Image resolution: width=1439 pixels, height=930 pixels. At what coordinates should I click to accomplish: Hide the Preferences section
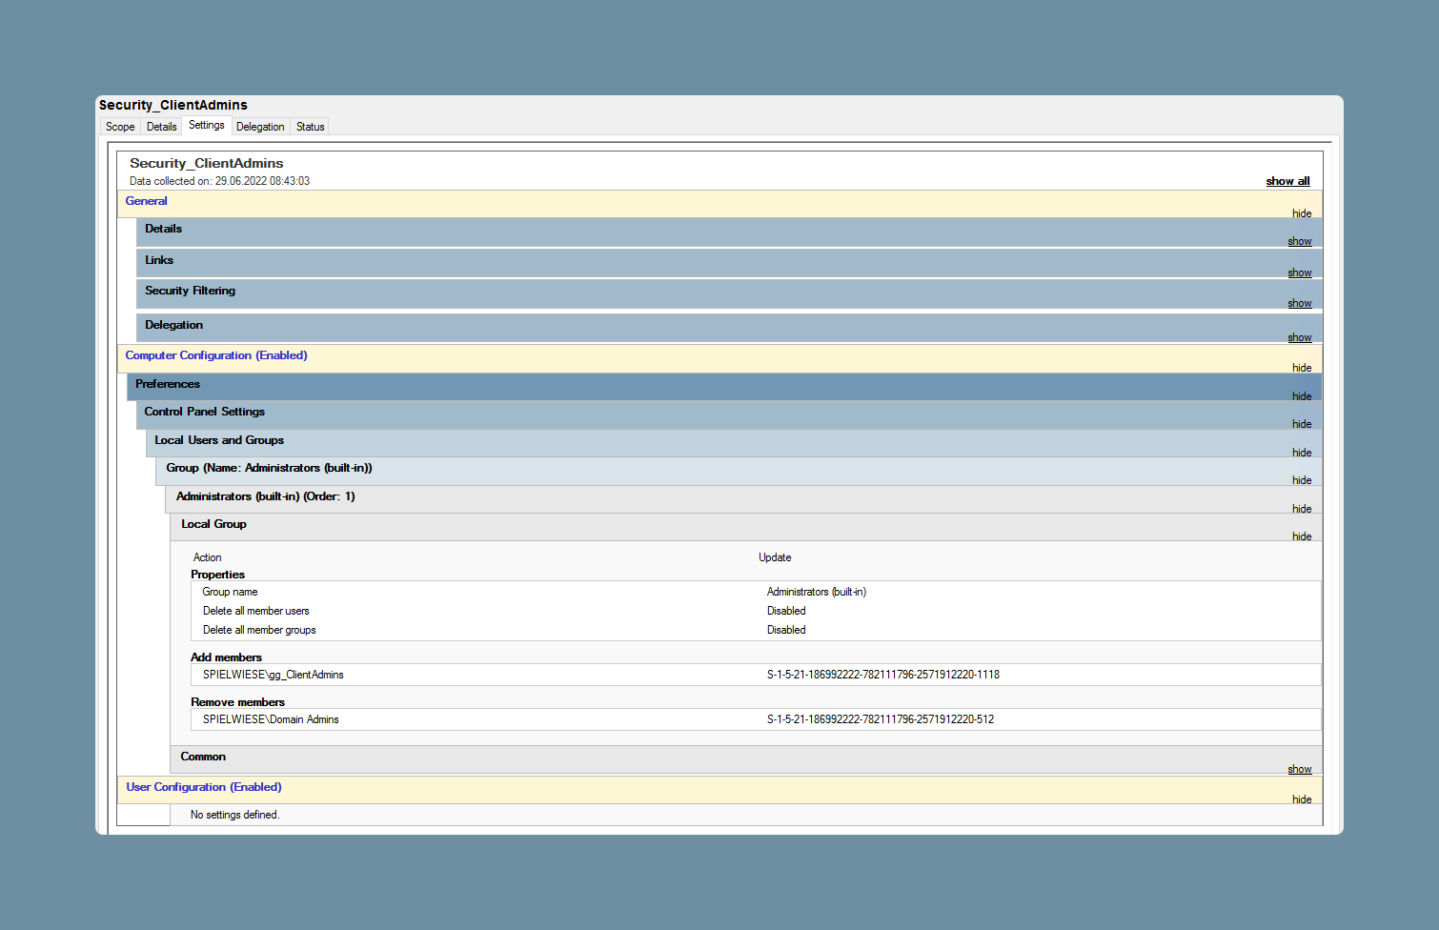pyautogui.click(x=1302, y=396)
